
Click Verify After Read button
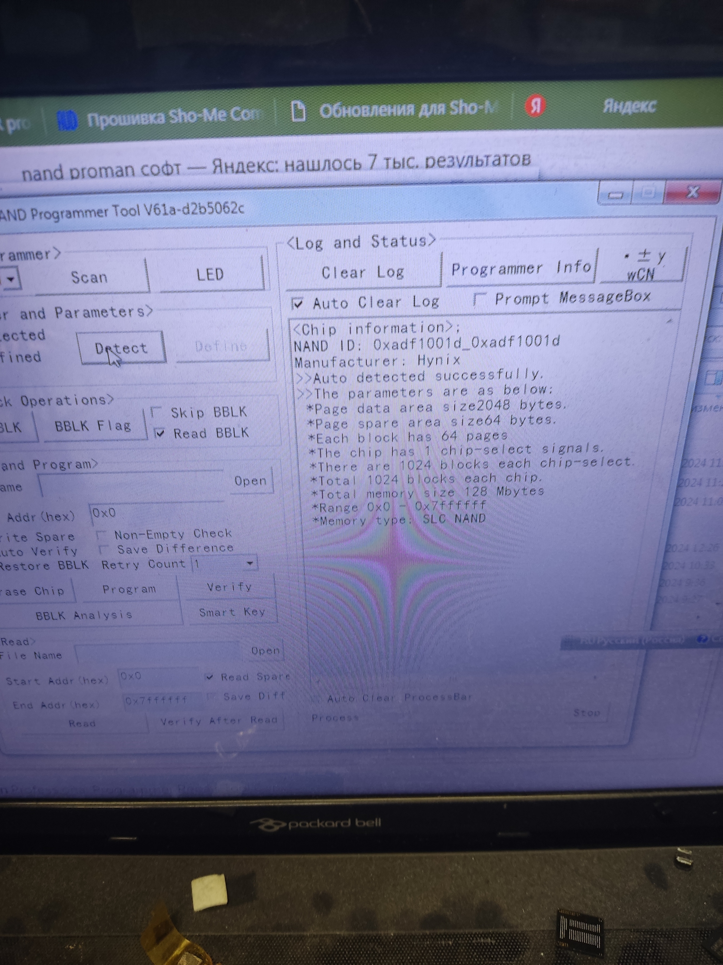pyautogui.click(x=219, y=720)
